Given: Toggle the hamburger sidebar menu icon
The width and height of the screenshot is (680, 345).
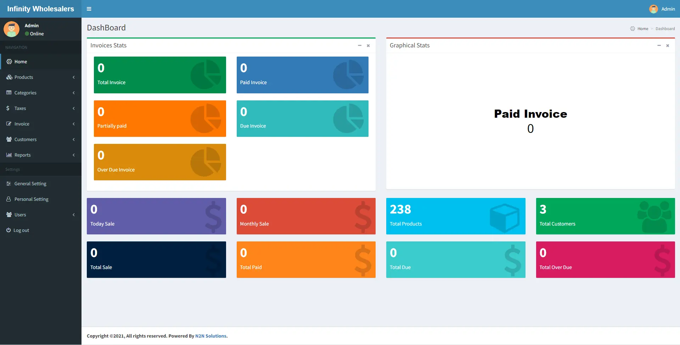Looking at the screenshot, I should [89, 9].
